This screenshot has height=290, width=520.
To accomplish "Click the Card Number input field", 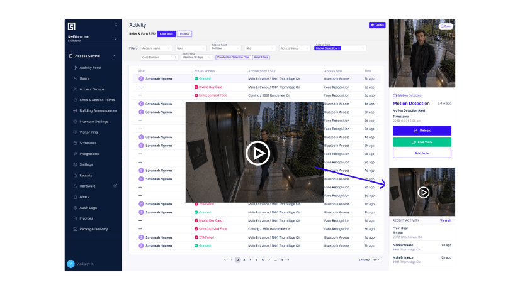I will 157,58.
